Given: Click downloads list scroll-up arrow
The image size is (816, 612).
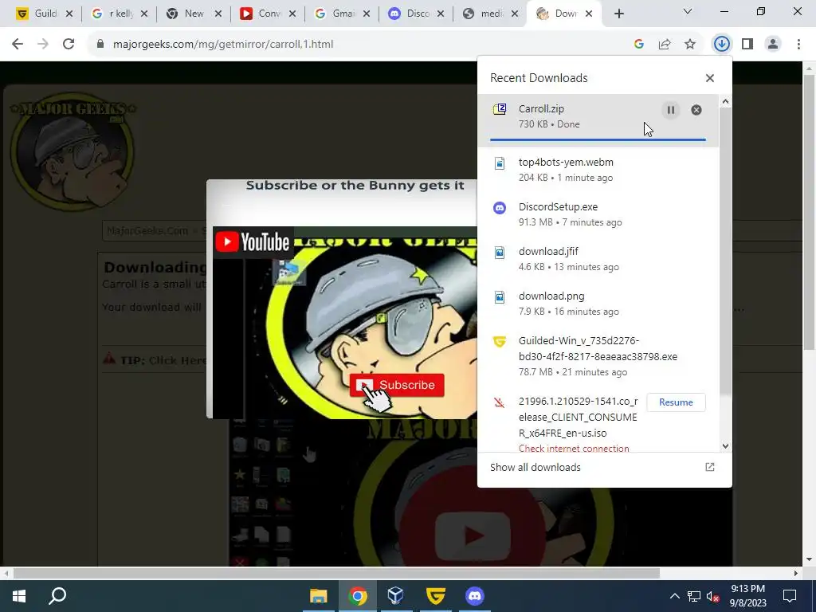Looking at the screenshot, I should [x=725, y=102].
